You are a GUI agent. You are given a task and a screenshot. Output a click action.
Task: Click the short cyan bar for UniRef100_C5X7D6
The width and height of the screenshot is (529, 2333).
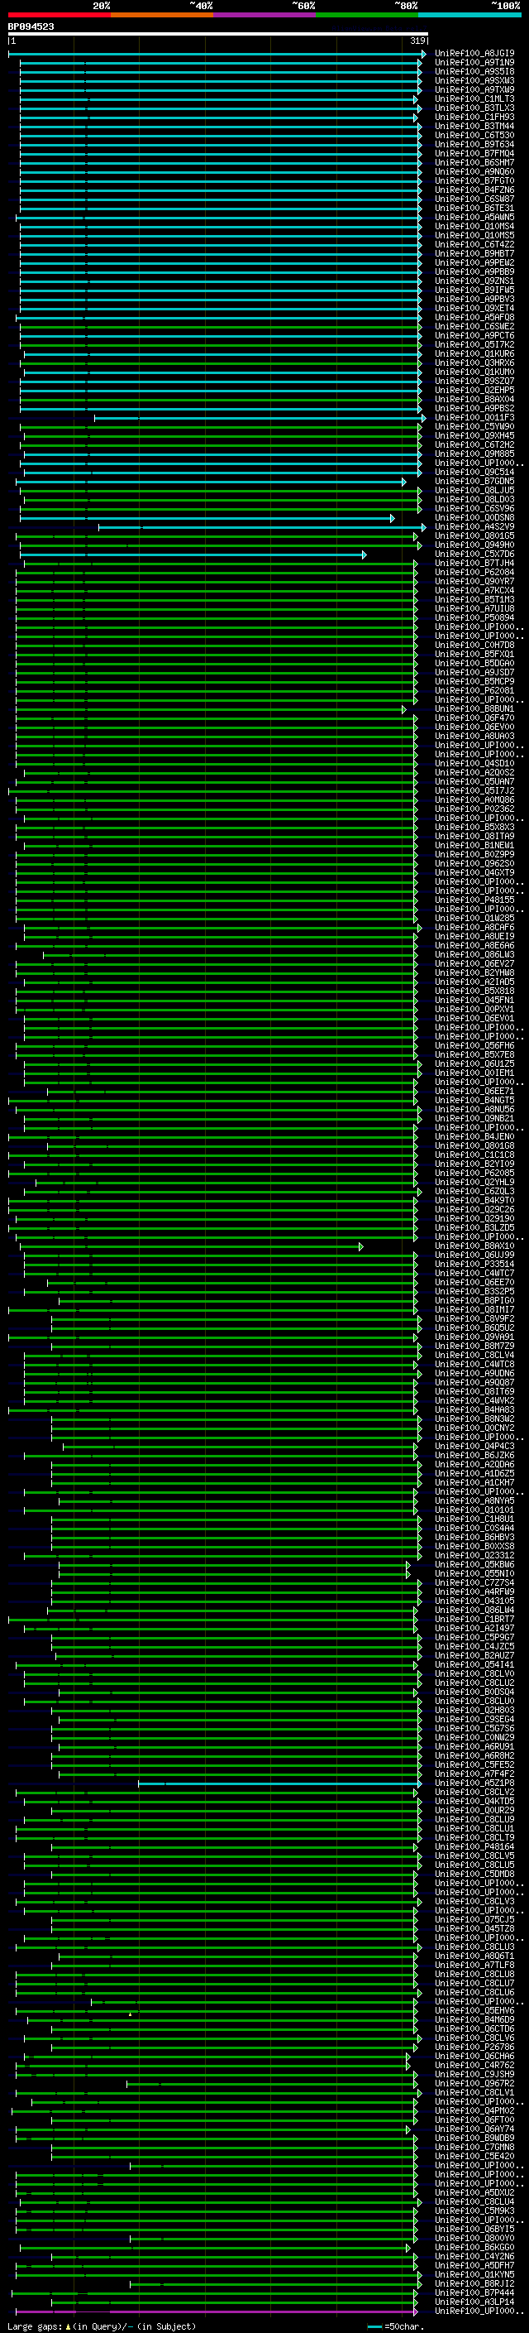tap(192, 554)
